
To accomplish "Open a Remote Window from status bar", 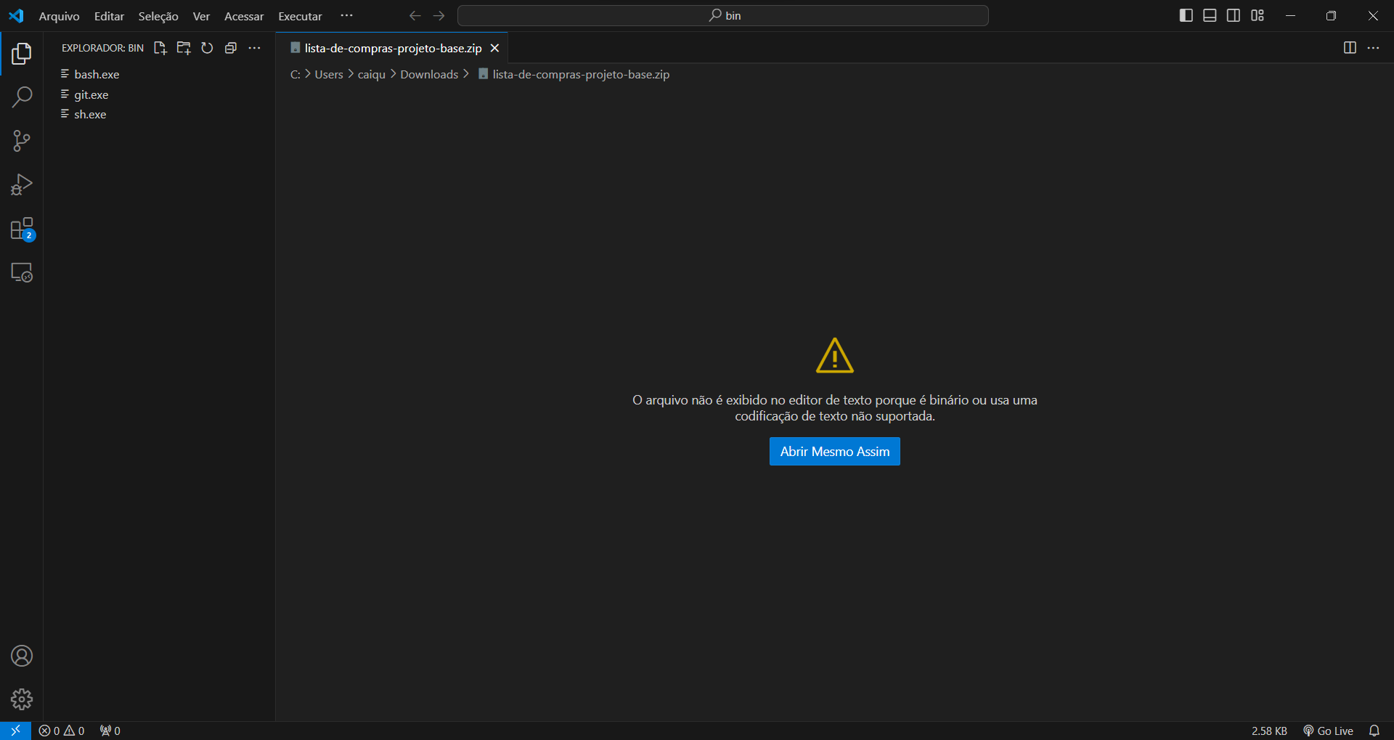I will pos(15,731).
